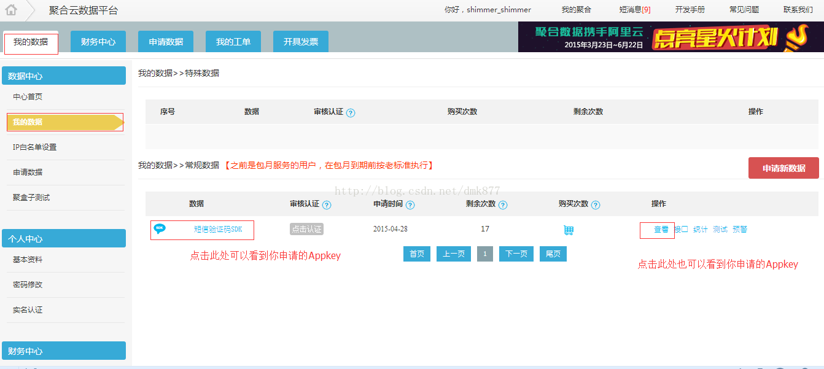Open 统计 statistics link for the SDK

700,230
